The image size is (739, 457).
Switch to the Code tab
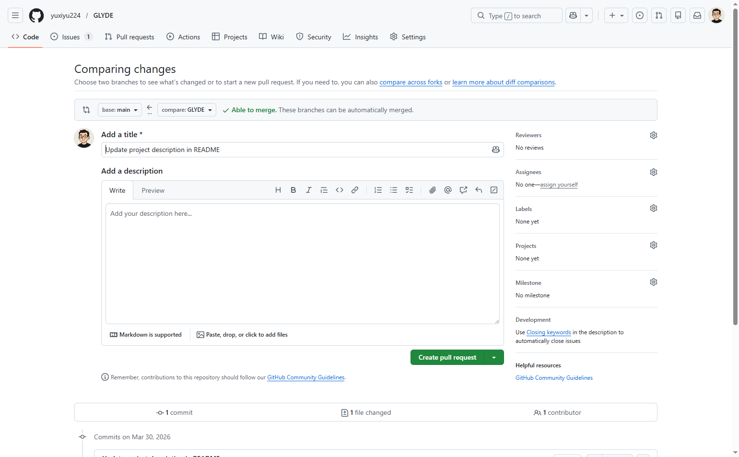click(25, 37)
